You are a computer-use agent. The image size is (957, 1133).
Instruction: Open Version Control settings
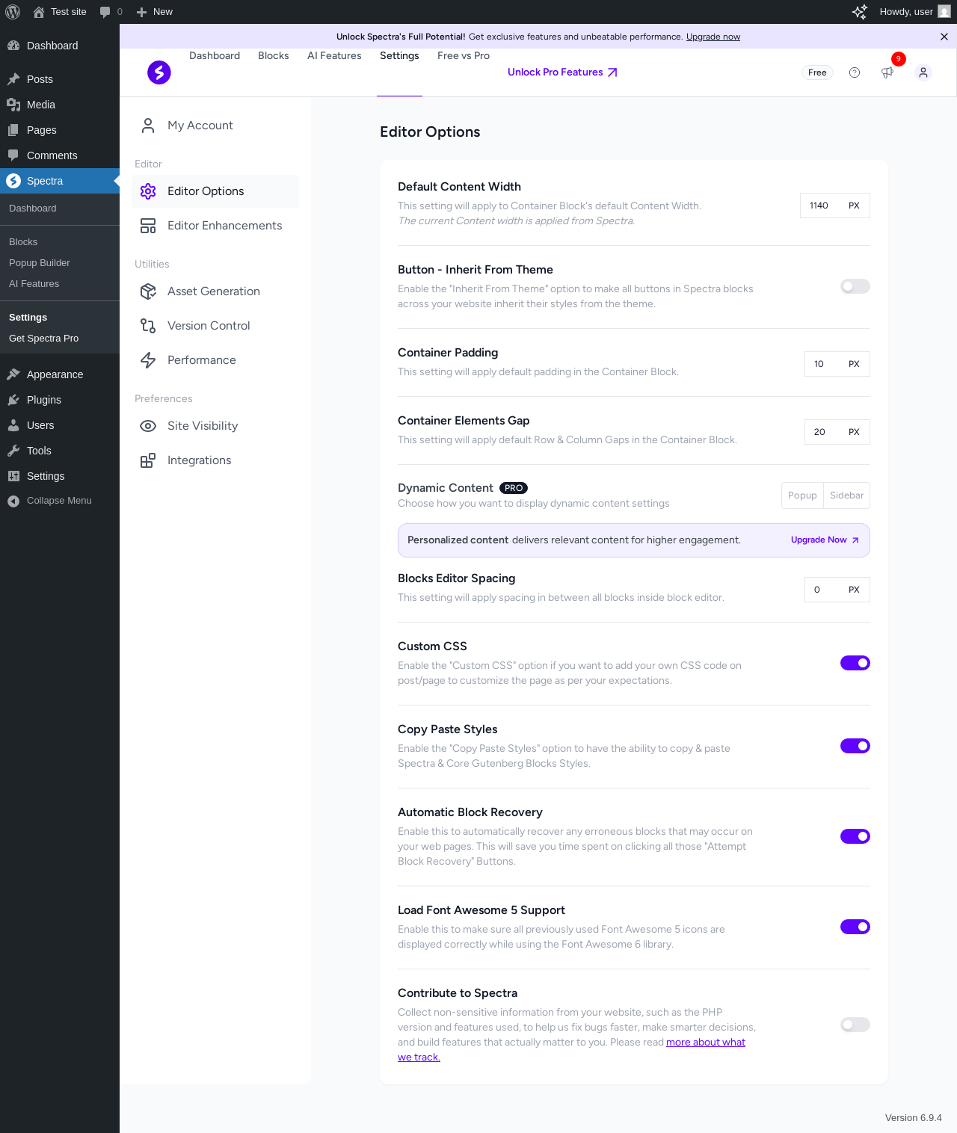209,326
